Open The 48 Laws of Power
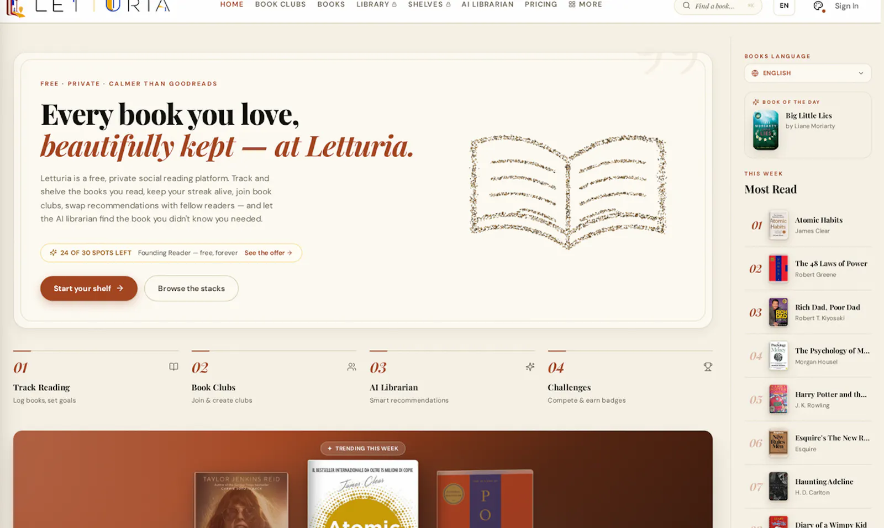The image size is (884, 528). click(831, 263)
